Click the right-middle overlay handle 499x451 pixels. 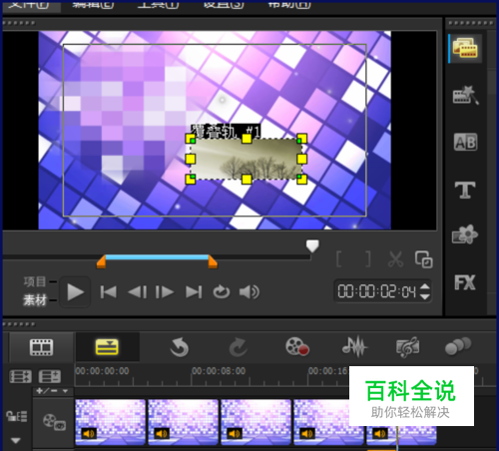pyautogui.click(x=301, y=159)
